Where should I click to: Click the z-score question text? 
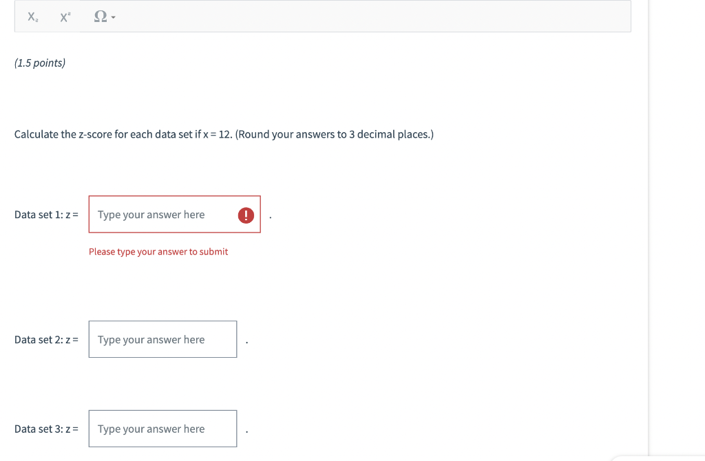[x=223, y=134]
